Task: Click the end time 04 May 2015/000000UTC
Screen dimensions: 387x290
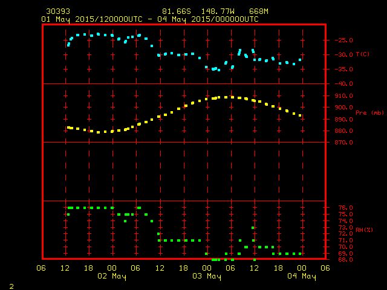Action: (208, 19)
